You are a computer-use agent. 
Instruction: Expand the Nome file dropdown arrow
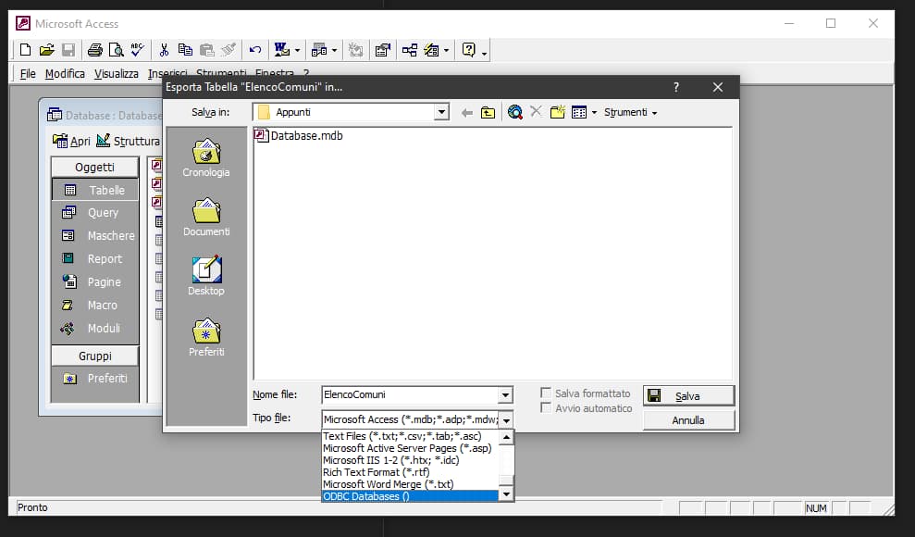pyautogui.click(x=505, y=395)
